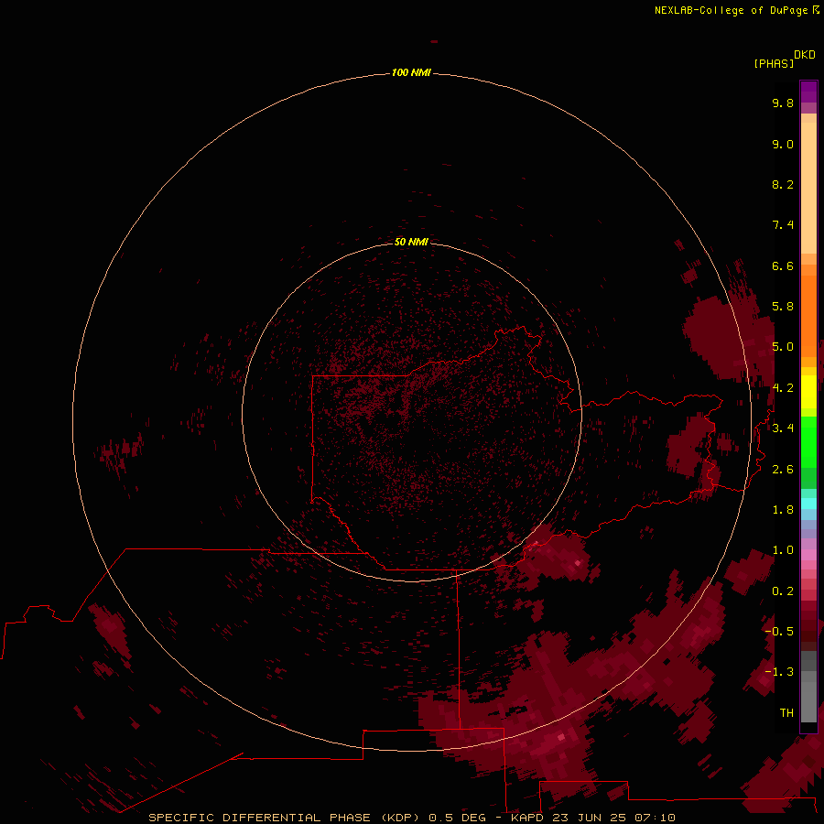The image size is (824, 824).
Task: Click the 8.2 value on the color scale
Action: click(x=783, y=184)
